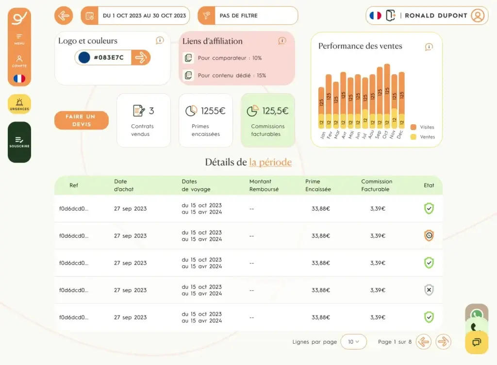The width and height of the screenshot is (497, 365).
Task: Expand the lignes par page dropdown
Action: [x=353, y=342]
